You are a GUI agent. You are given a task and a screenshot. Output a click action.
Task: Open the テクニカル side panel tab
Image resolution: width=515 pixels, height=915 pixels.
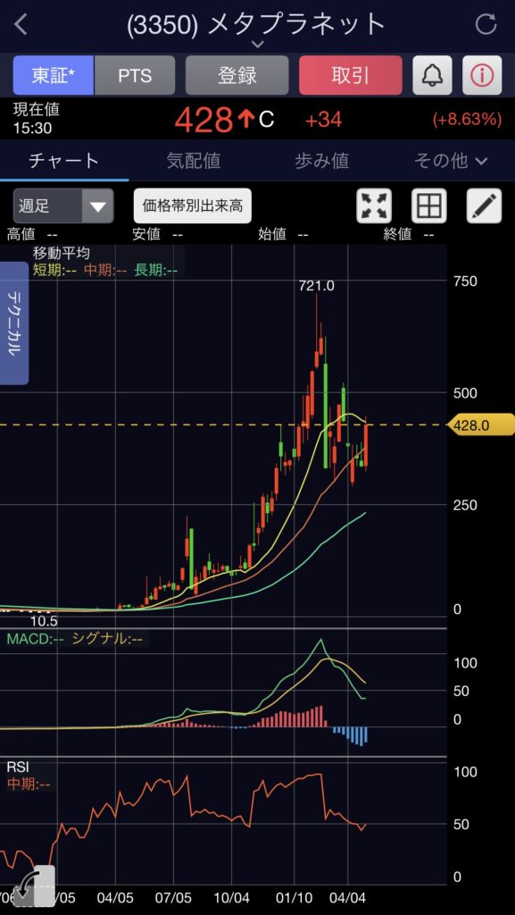(x=14, y=323)
